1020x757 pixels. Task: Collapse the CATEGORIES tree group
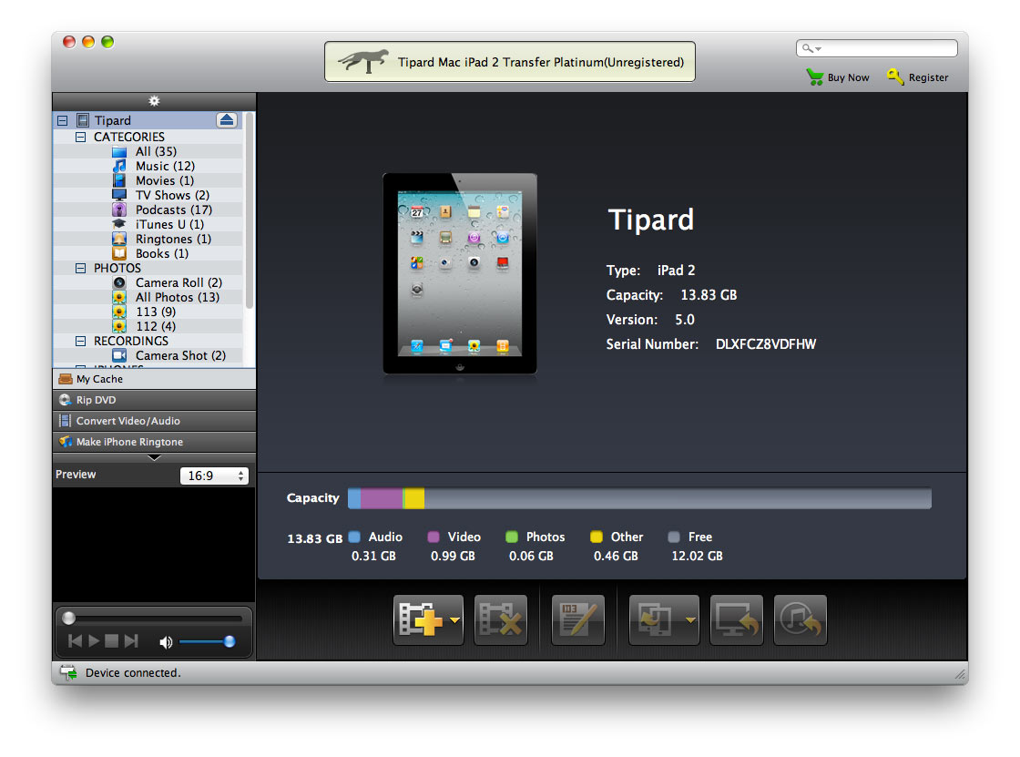(81, 137)
